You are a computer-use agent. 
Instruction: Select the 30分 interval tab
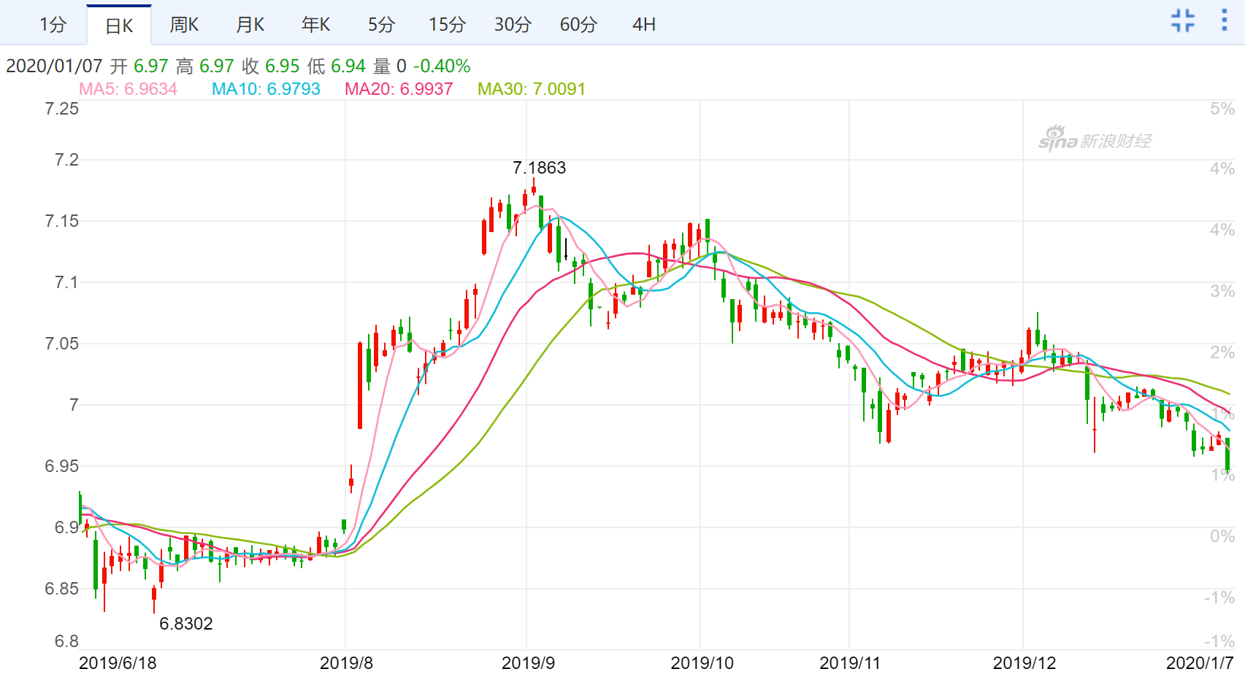click(512, 24)
